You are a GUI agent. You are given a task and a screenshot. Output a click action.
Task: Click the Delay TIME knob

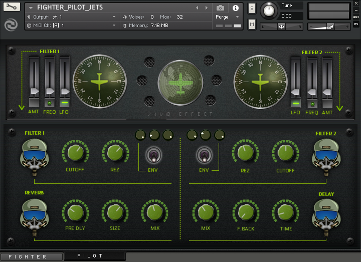pyautogui.click(x=285, y=212)
